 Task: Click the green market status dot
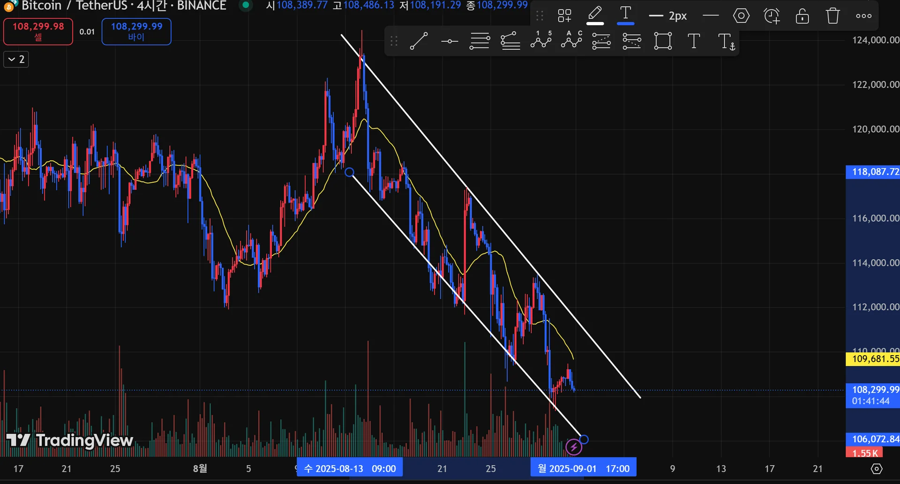pos(246,5)
